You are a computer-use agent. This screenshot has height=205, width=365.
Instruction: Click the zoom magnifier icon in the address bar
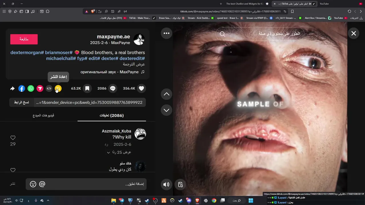click(106, 11)
